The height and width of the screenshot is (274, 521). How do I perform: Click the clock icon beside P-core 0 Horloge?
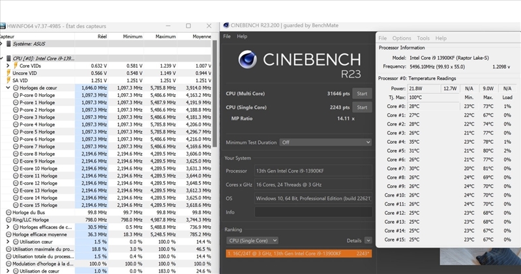pos(16,95)
